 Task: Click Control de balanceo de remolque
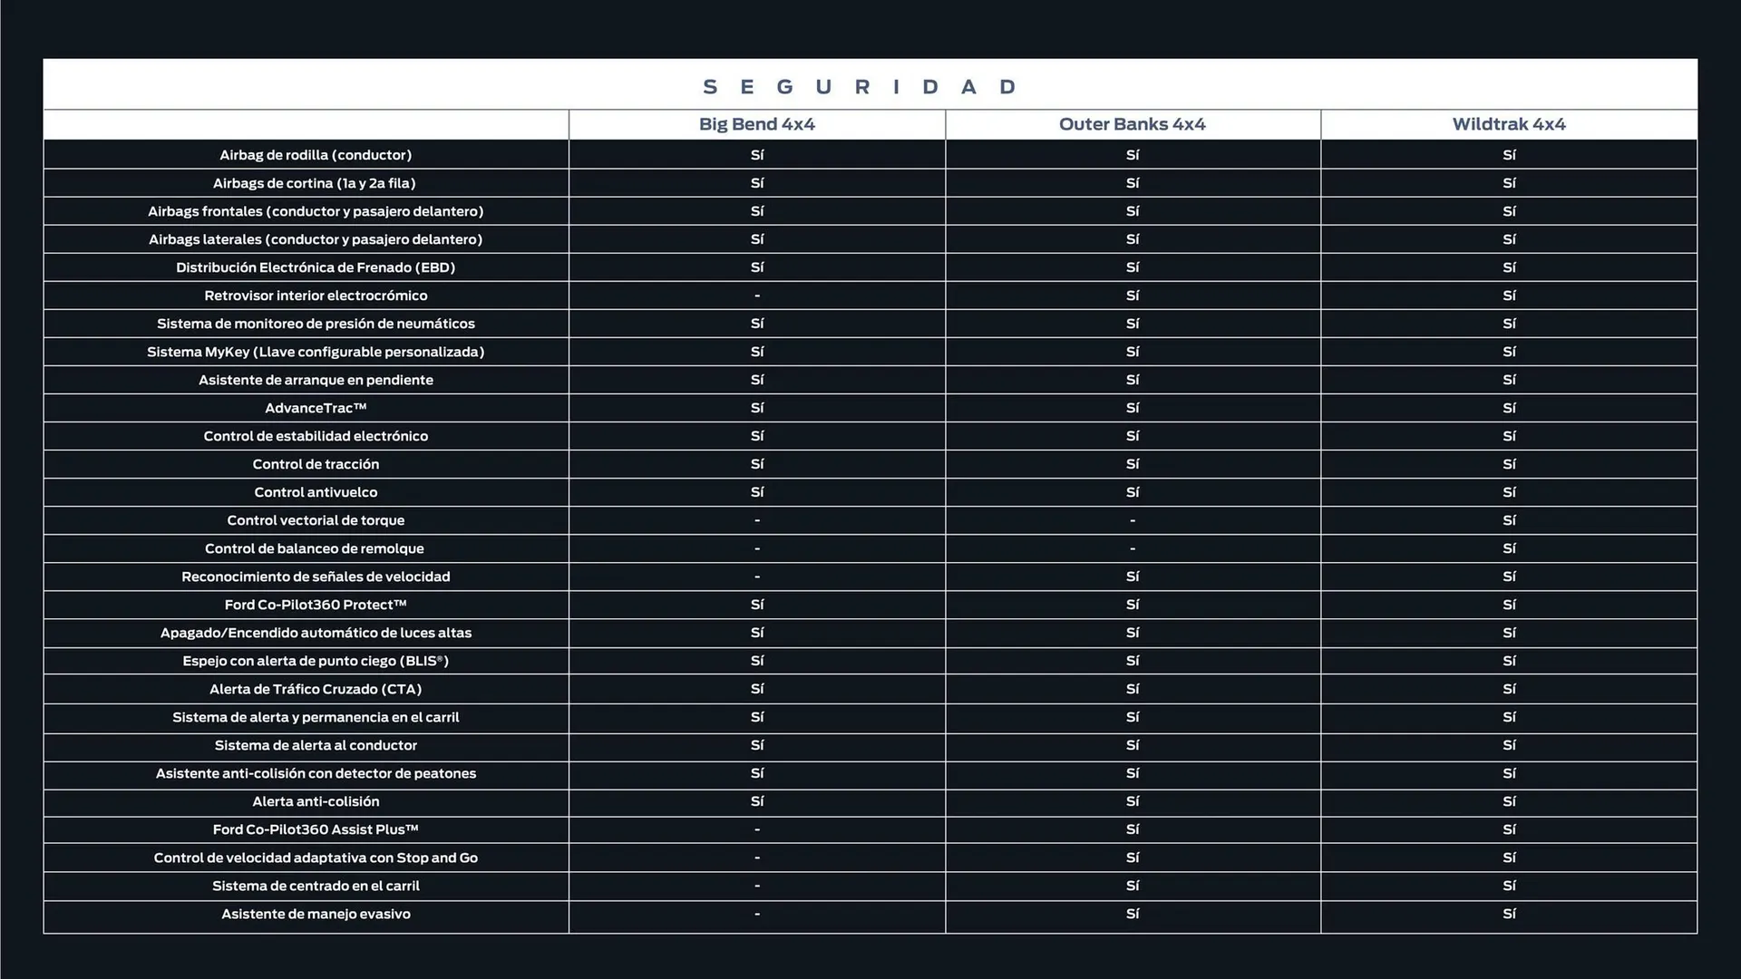pyautogui.click(x=315, y=548)
